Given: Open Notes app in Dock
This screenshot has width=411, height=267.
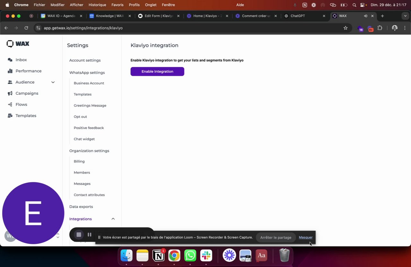Looking at the screenshot, I should coord(142,255).
